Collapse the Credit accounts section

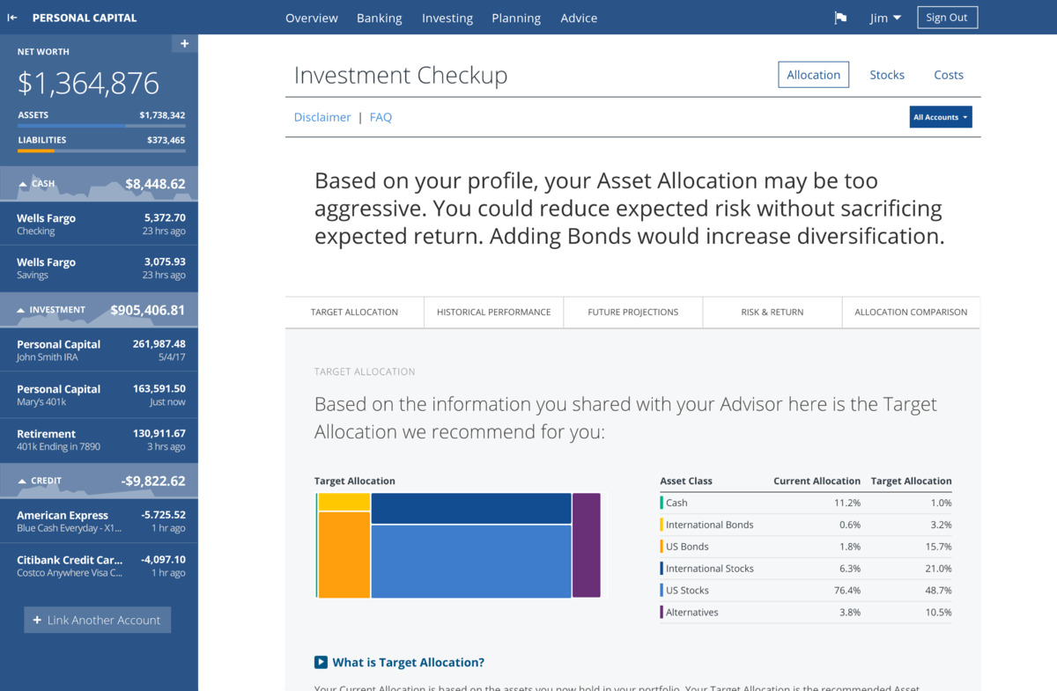pos(22,481)
